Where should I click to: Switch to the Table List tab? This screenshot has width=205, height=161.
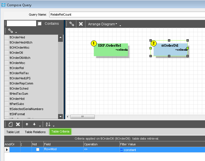pos(13,132)
